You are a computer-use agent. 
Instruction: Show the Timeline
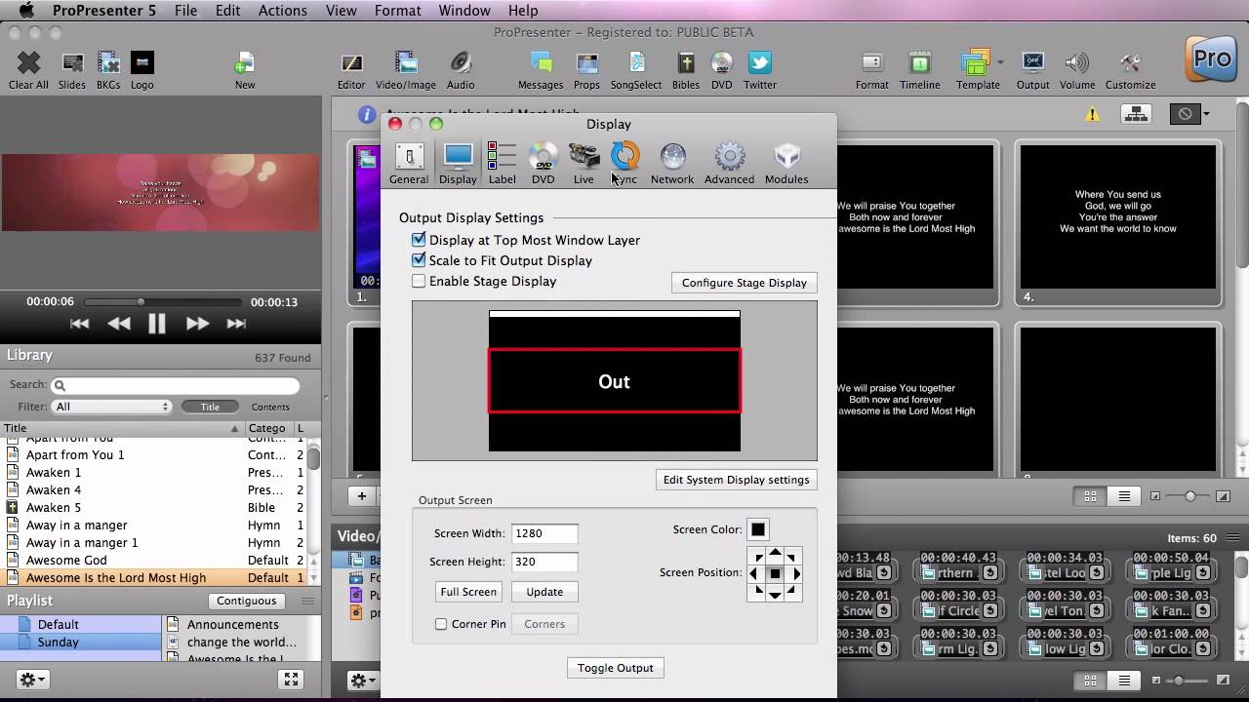coord(920,70)
